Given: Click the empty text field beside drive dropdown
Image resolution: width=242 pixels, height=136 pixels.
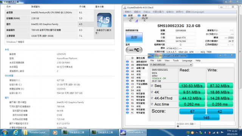Looking at the screenshot, I should tap(214, 65).
